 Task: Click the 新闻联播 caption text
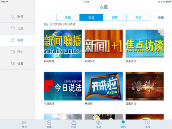pos(49,61)
